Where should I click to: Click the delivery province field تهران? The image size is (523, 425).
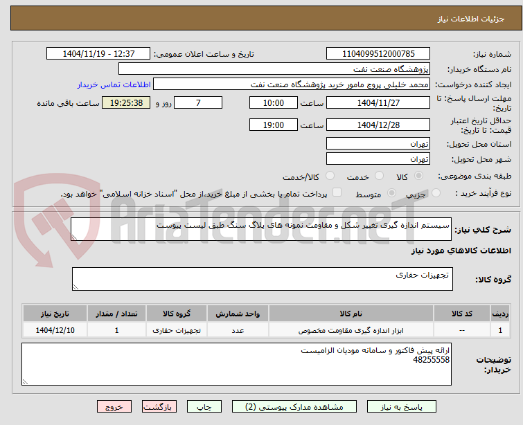(378, 144)
